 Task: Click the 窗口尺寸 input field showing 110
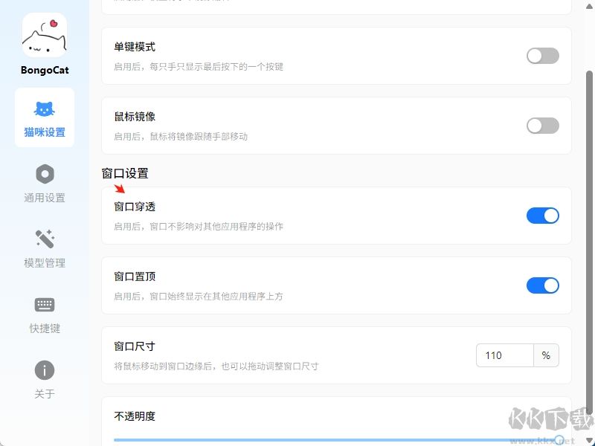coord(505,355)
